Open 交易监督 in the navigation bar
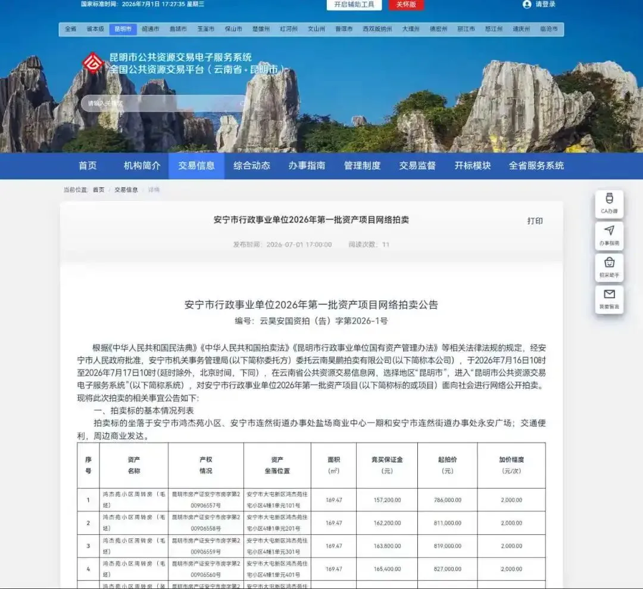Viewport: 643px width, 589px height. pos(417,166)
